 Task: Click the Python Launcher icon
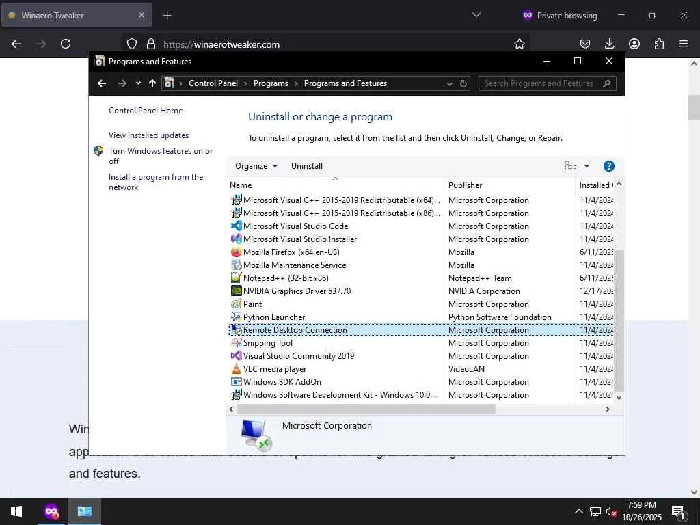click(x=236, y=317)
